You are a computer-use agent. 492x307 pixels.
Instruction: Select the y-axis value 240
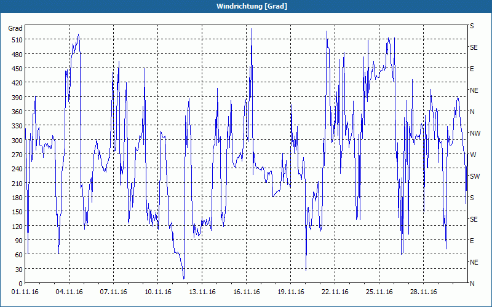[17, 169]
